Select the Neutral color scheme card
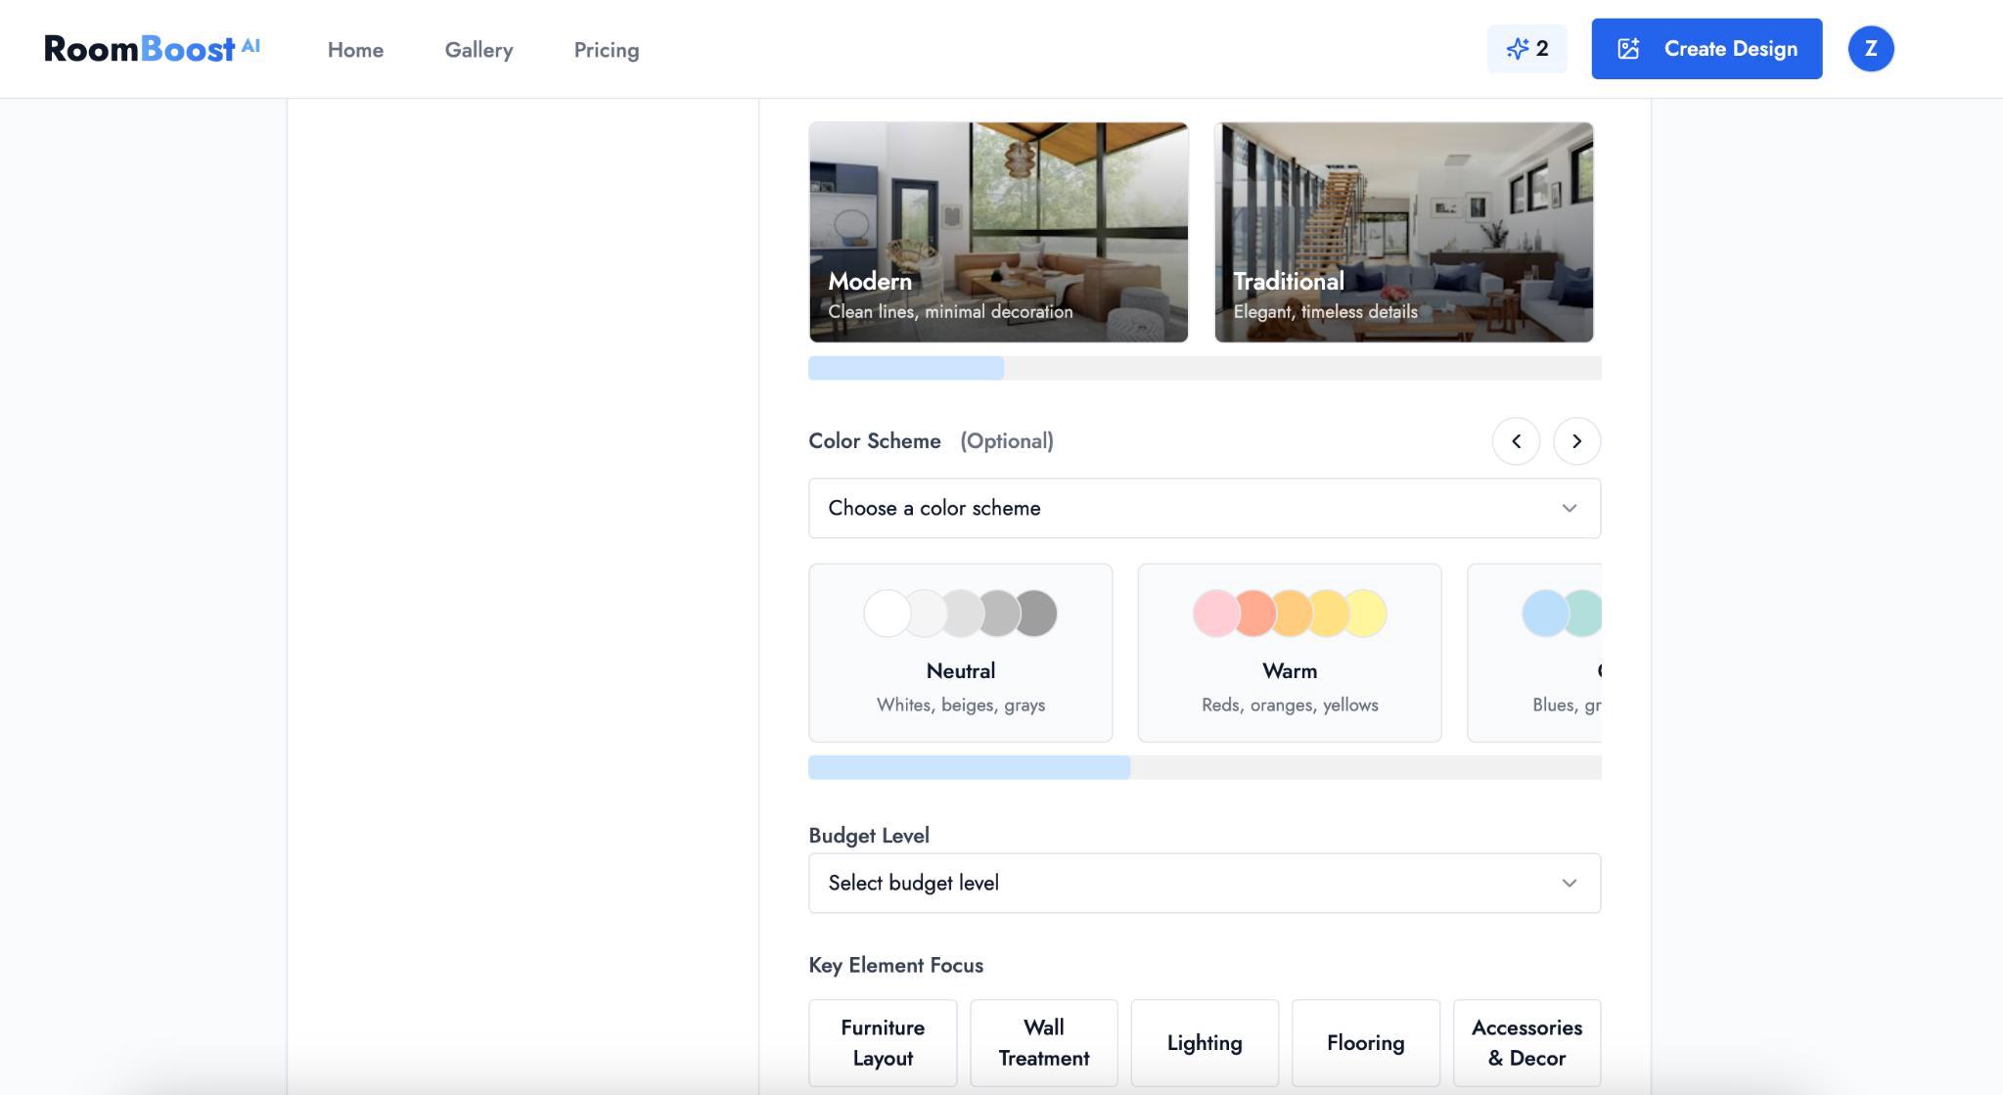 click(960, 653)
